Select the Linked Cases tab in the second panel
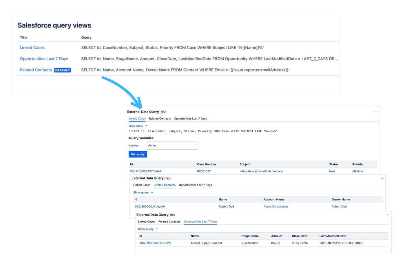 [142, 185]
